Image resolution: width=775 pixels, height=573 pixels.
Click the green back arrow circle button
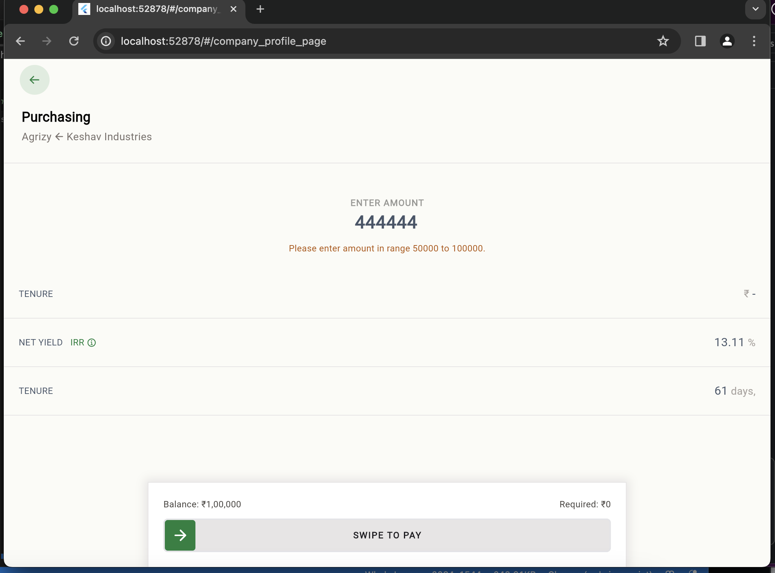pyautogui.click(x=34, y=80)
